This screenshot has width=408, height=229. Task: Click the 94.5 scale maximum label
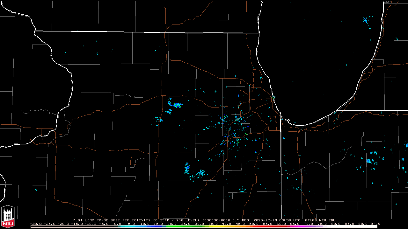tap(375, 224)
